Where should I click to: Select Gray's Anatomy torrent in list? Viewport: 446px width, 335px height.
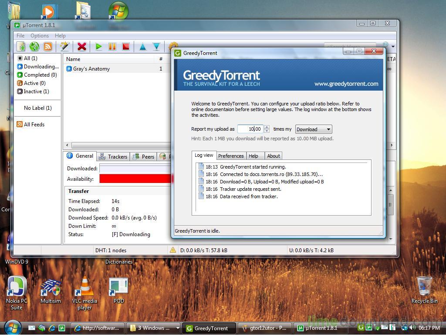(x=91, y=69)
